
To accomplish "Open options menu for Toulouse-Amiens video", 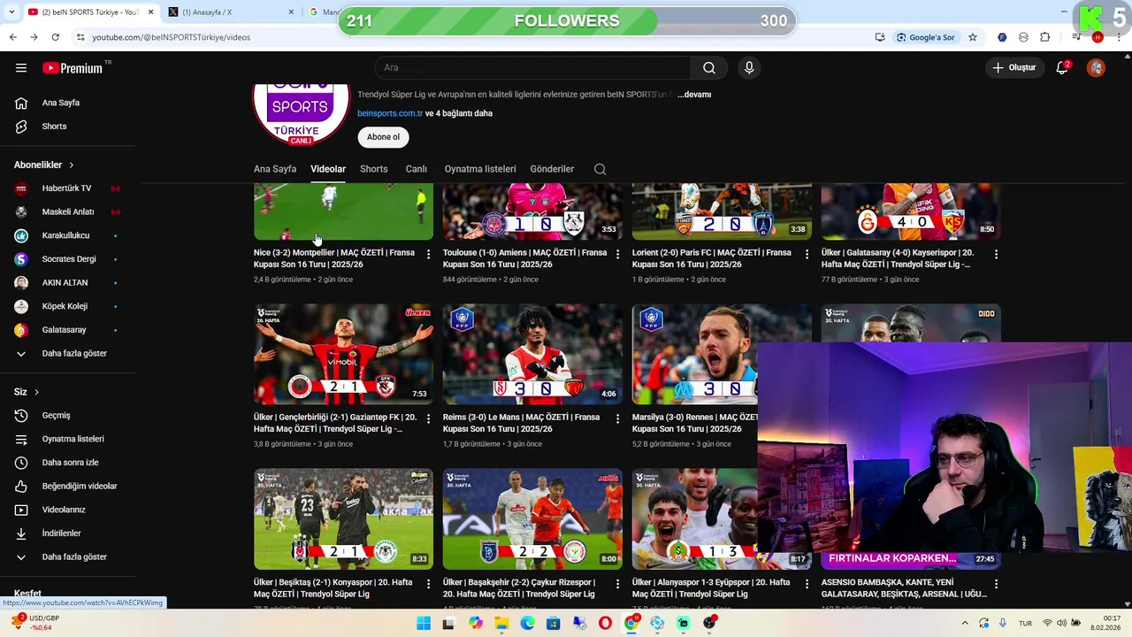I will 617,254.
